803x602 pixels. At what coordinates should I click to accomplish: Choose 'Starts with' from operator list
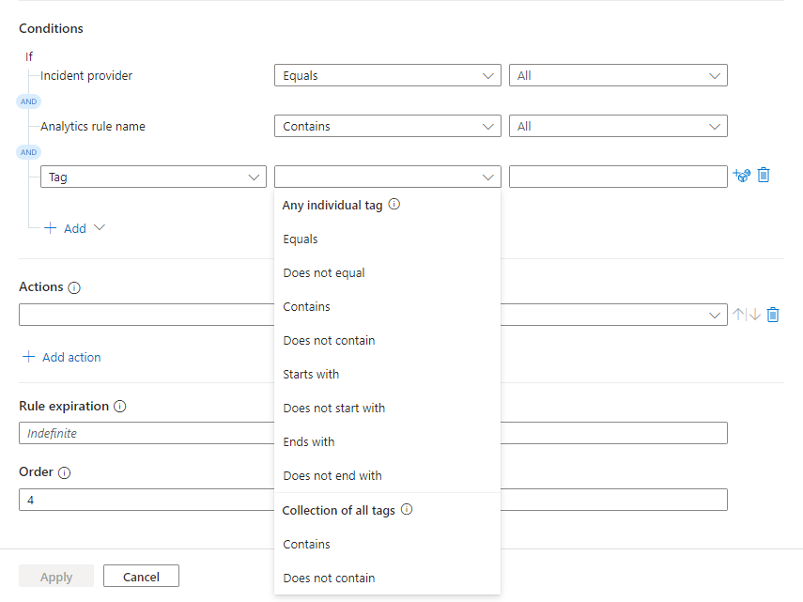pos(311,375)
